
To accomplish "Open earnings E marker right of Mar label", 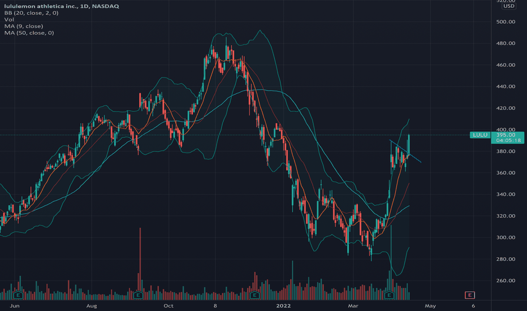I will 389,295.
